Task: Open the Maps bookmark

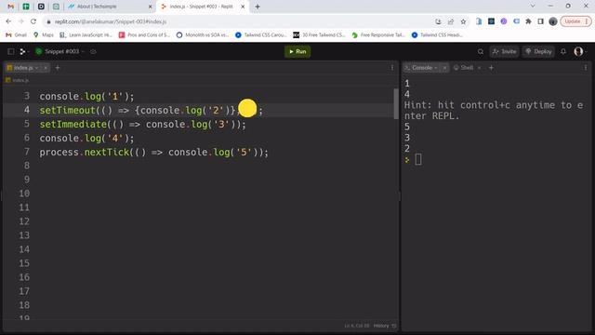Action: [x=44, y=35]
